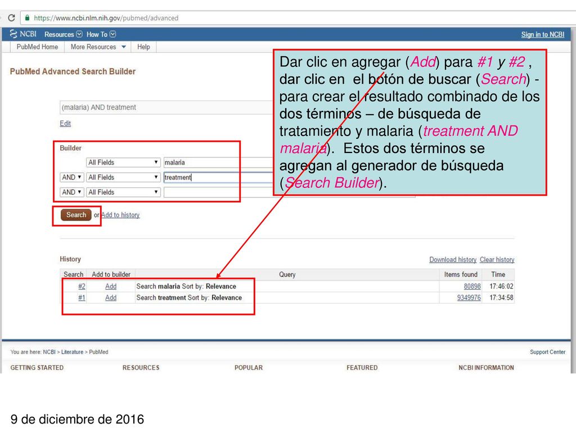Click the Add to builder column header
The width and height of the screenshot is (576, 432).
coord(111,274)
